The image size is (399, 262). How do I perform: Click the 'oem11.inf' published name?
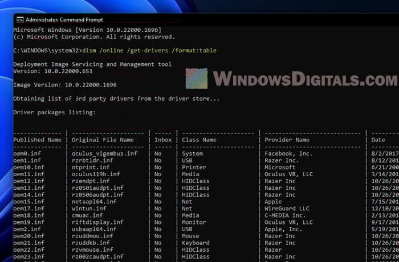tap(28, 174)
